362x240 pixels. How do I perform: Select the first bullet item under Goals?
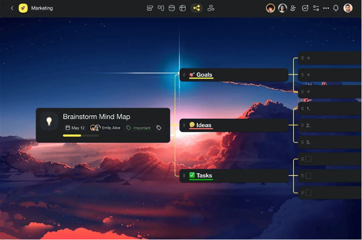click(330, 58)
